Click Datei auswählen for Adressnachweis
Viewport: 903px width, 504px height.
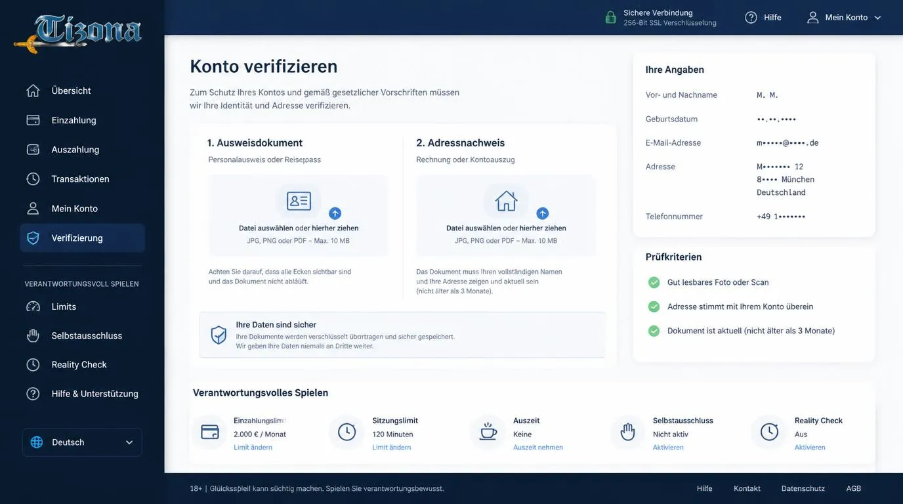click(x=472, y=228)
